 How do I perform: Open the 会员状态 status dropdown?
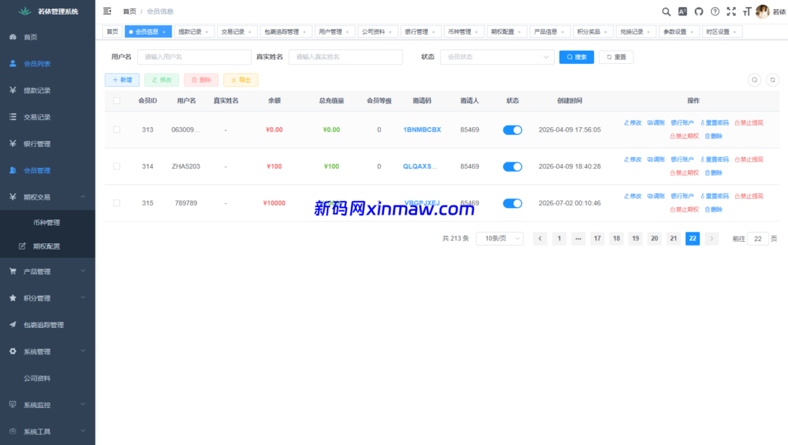497,57
